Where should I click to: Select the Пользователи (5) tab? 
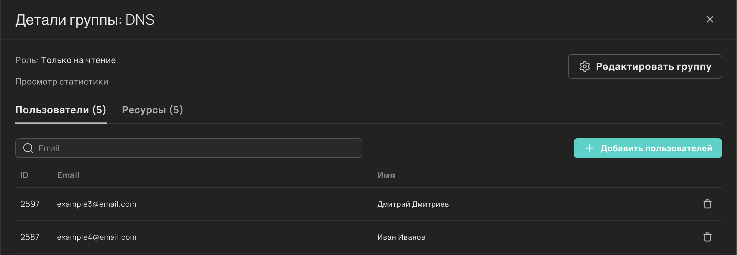pos(61,110)
